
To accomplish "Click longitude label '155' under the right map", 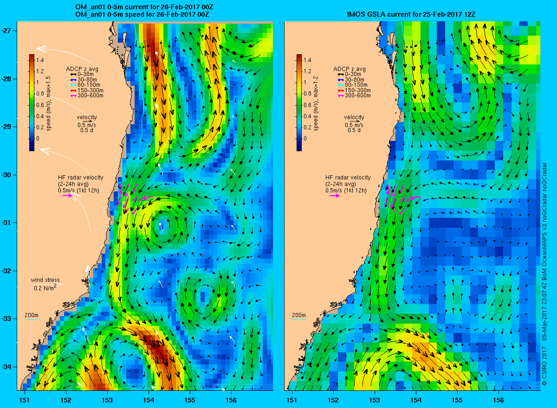I will pyautogui.click(x=457, y=400).
